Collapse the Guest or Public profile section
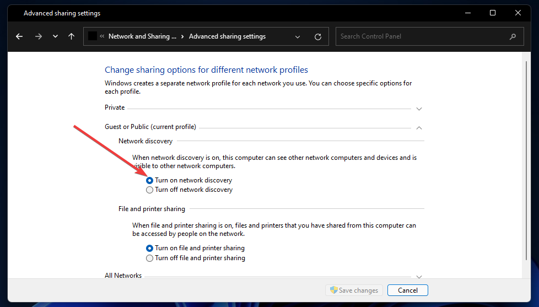Screen dimensions: 539x307 pos(419,127)
